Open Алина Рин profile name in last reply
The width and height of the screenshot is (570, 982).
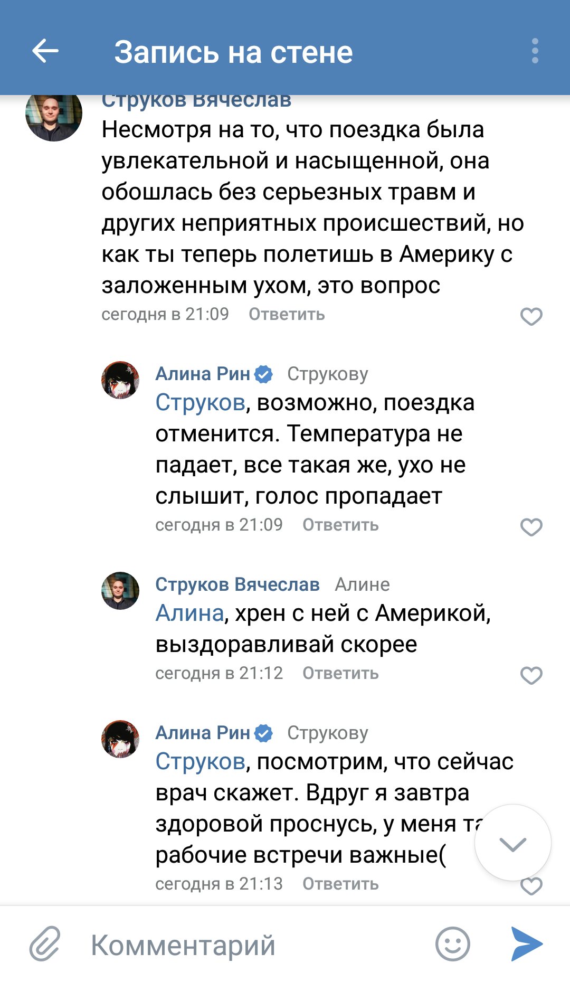coord(203,733)
